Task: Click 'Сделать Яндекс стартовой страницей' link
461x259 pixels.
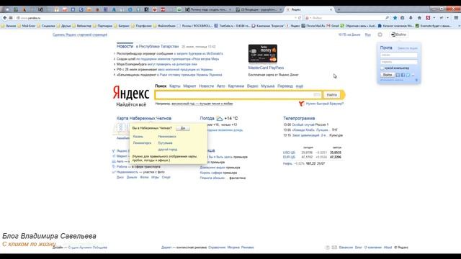Action: (x=80, y=35)
